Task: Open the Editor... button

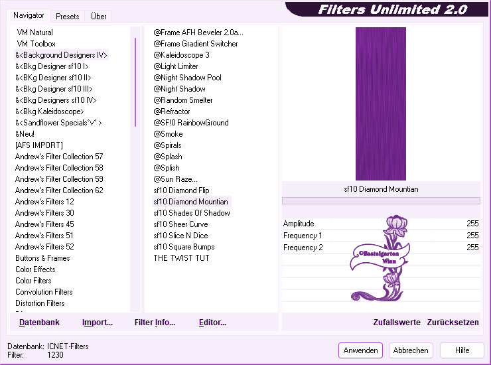Action: 212,323
